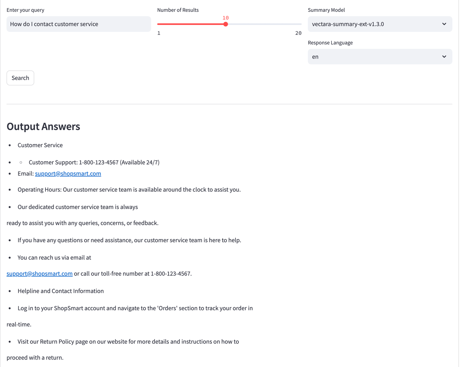Focus the 'Enter your query' text field
The height and width of the screenshot is (367, 462).
pos(79,24)
